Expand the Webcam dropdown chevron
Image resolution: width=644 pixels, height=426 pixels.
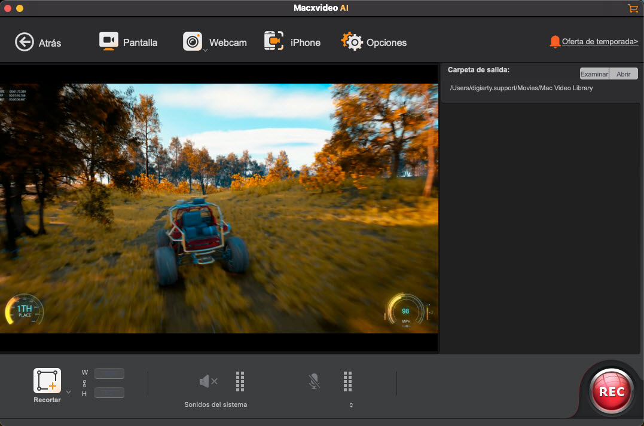(x=205, y=51)
